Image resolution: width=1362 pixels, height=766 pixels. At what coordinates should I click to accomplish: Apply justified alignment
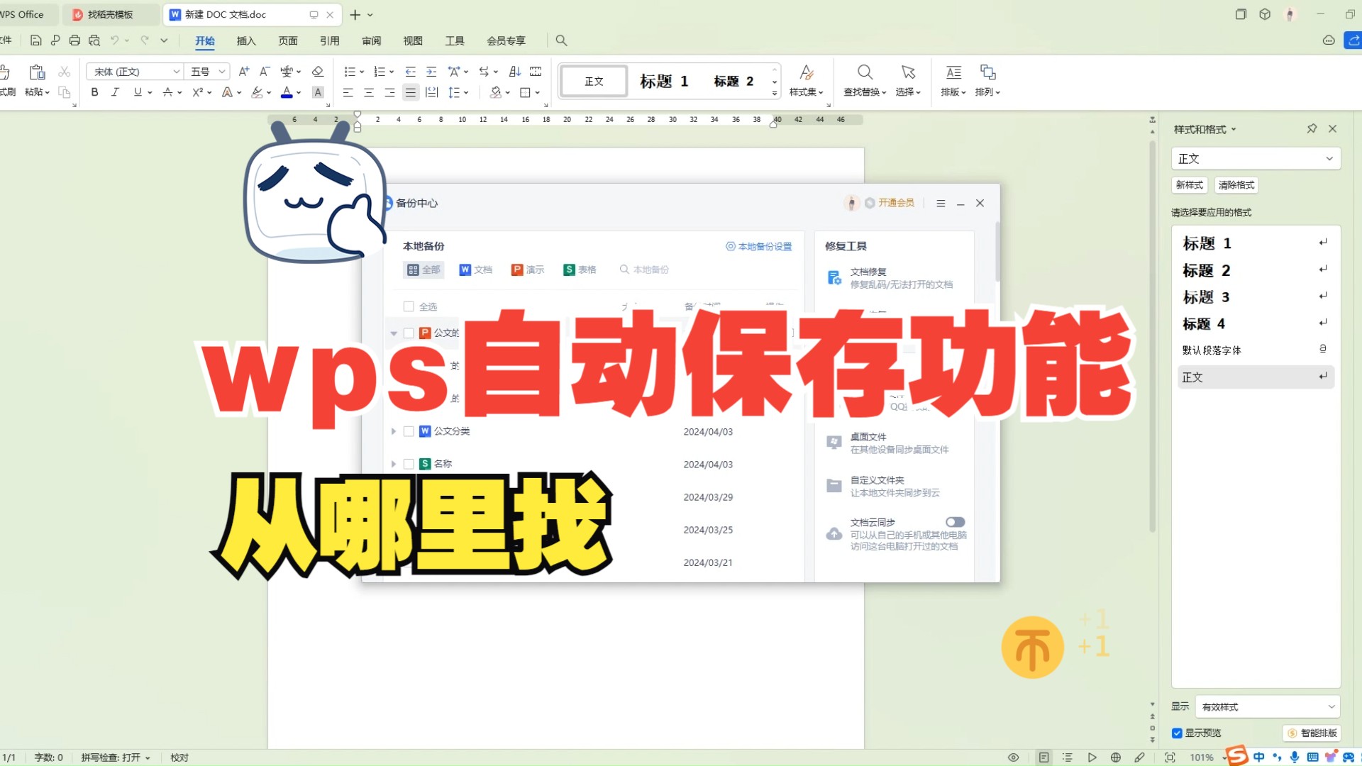point(410,92)
